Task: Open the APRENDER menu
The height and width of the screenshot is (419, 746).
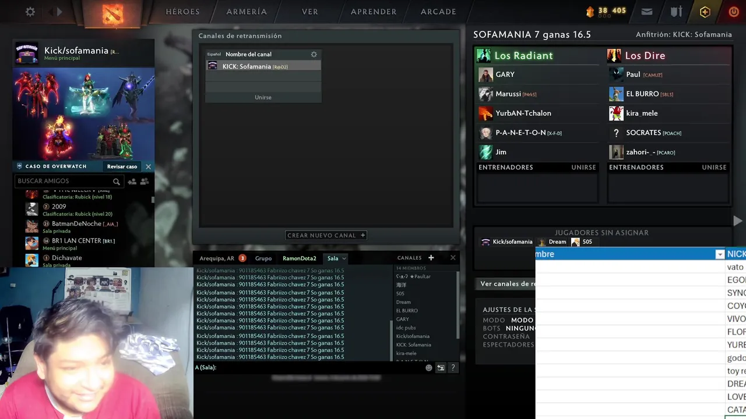Action: [374, 12]
